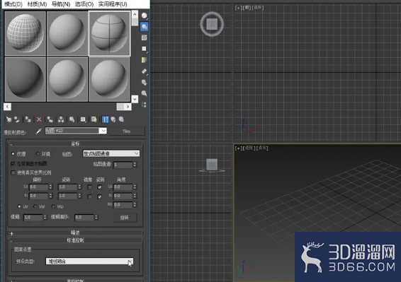Pick material with the eyedropper icon
Screen dimensions: 401x282
(x=38, y=131)
